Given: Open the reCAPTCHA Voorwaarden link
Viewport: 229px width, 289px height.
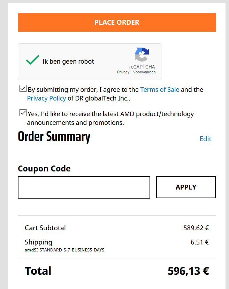Looking at the screenshot, I should point(144,72).
